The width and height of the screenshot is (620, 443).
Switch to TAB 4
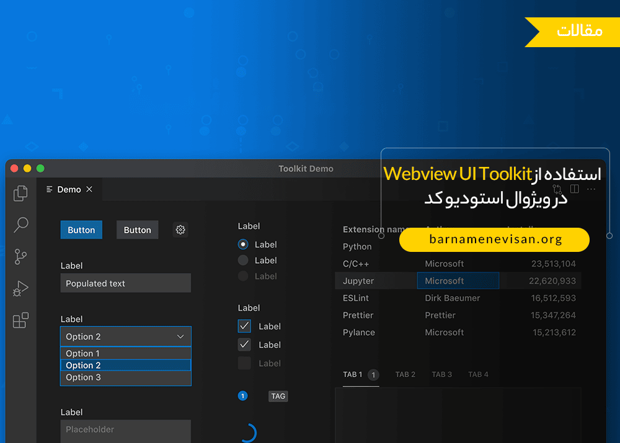tap(478, 375)
